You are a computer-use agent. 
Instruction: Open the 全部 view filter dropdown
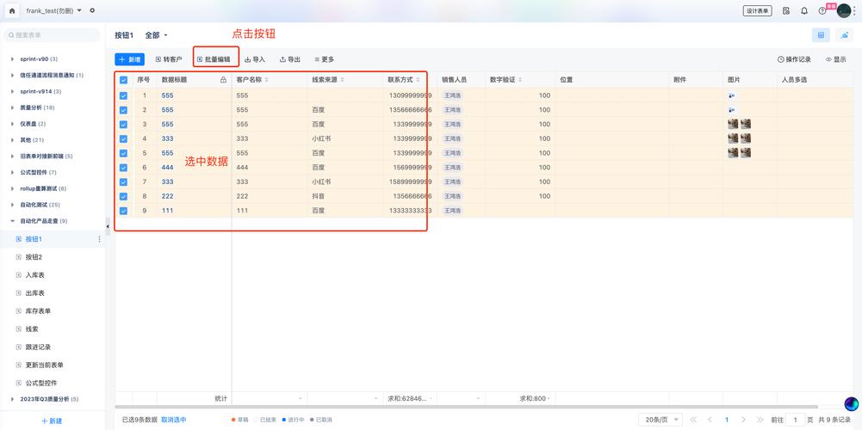click(157, 35)
